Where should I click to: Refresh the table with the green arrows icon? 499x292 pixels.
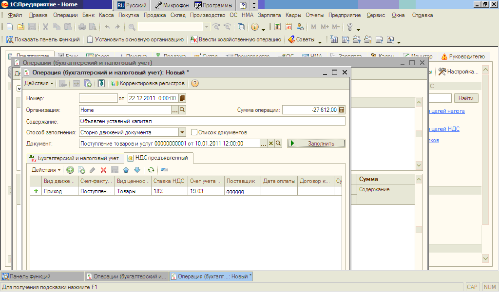point(151,170)
